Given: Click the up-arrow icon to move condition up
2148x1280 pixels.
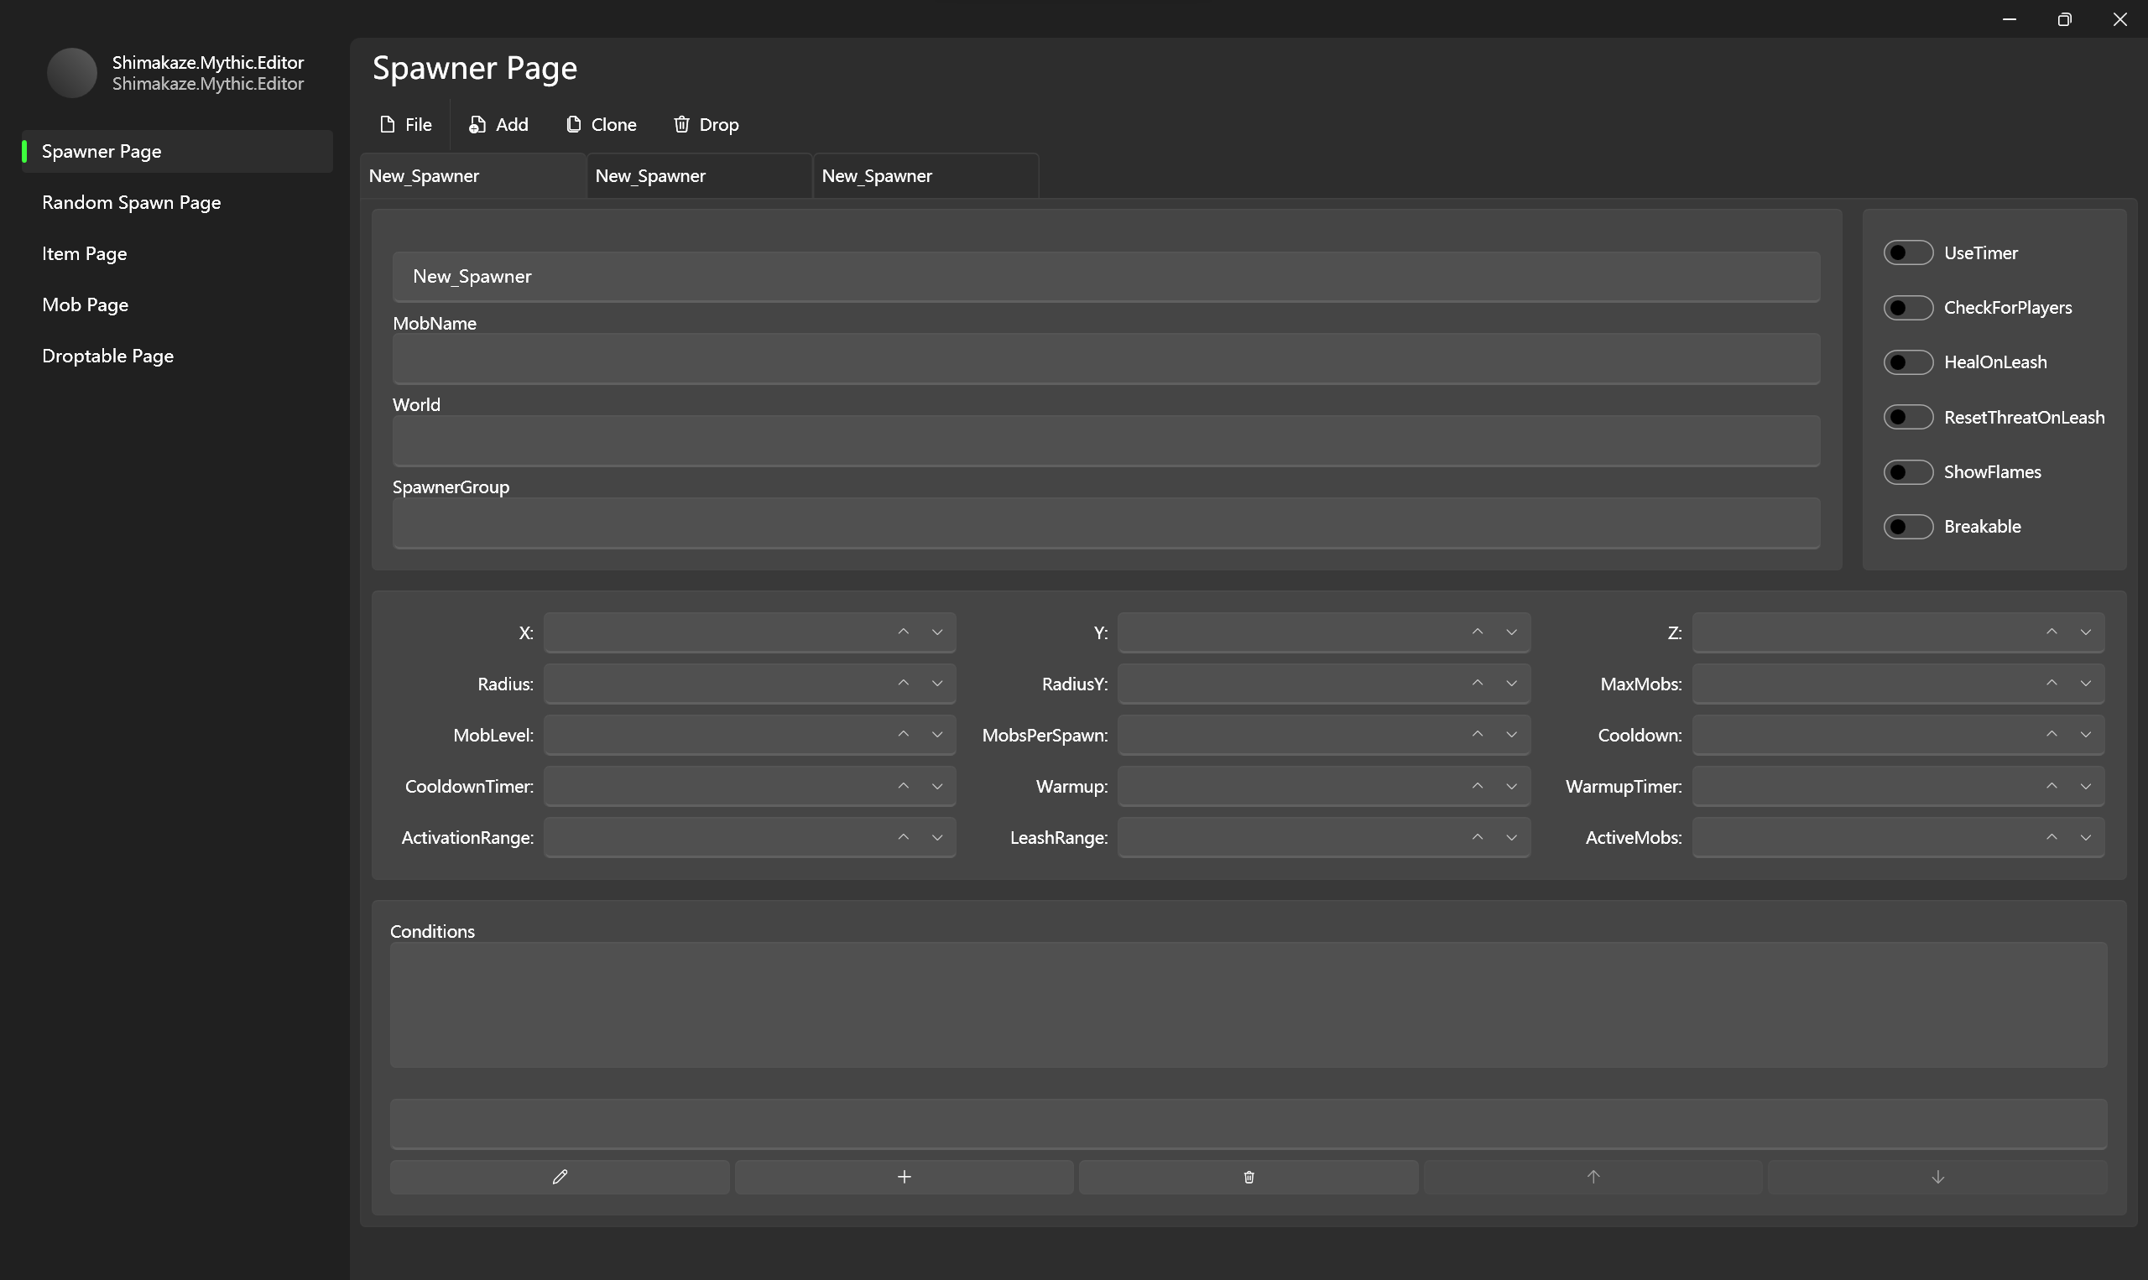Looking at the screenshot, I should point(1593,1176).
